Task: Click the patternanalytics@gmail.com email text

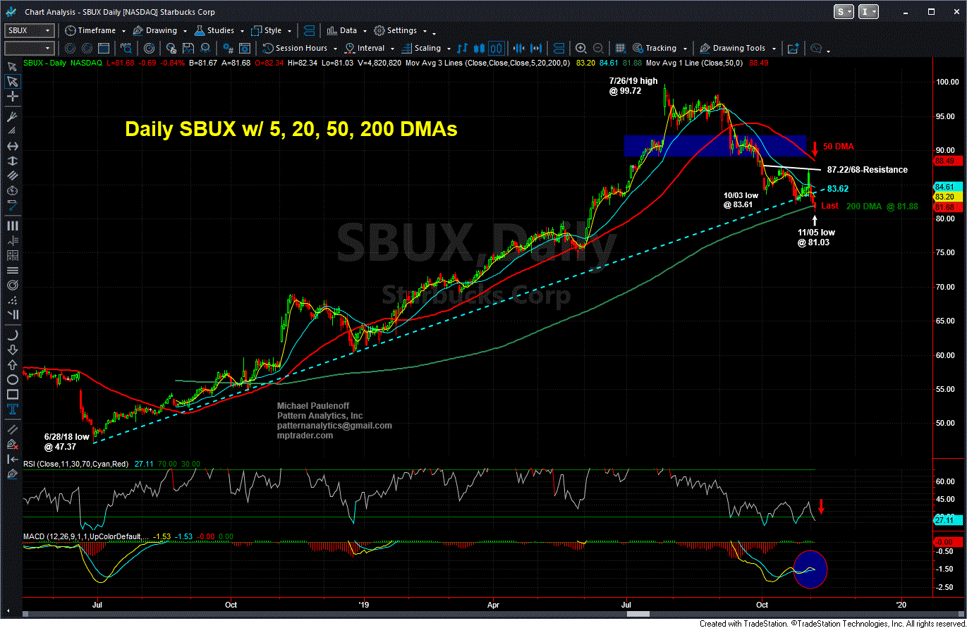Action: (334, 426)
